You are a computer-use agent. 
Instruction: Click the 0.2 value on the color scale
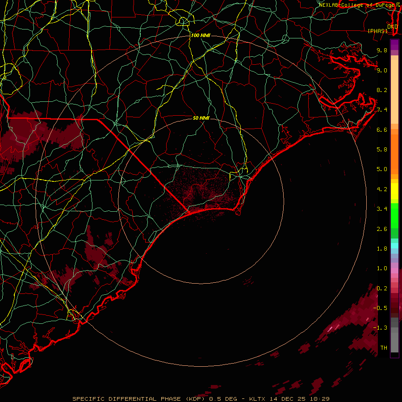(382, 289)
